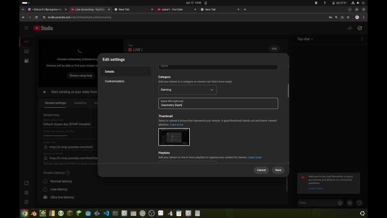Open the Stream settings tab
387x218 pixels.
55,103
